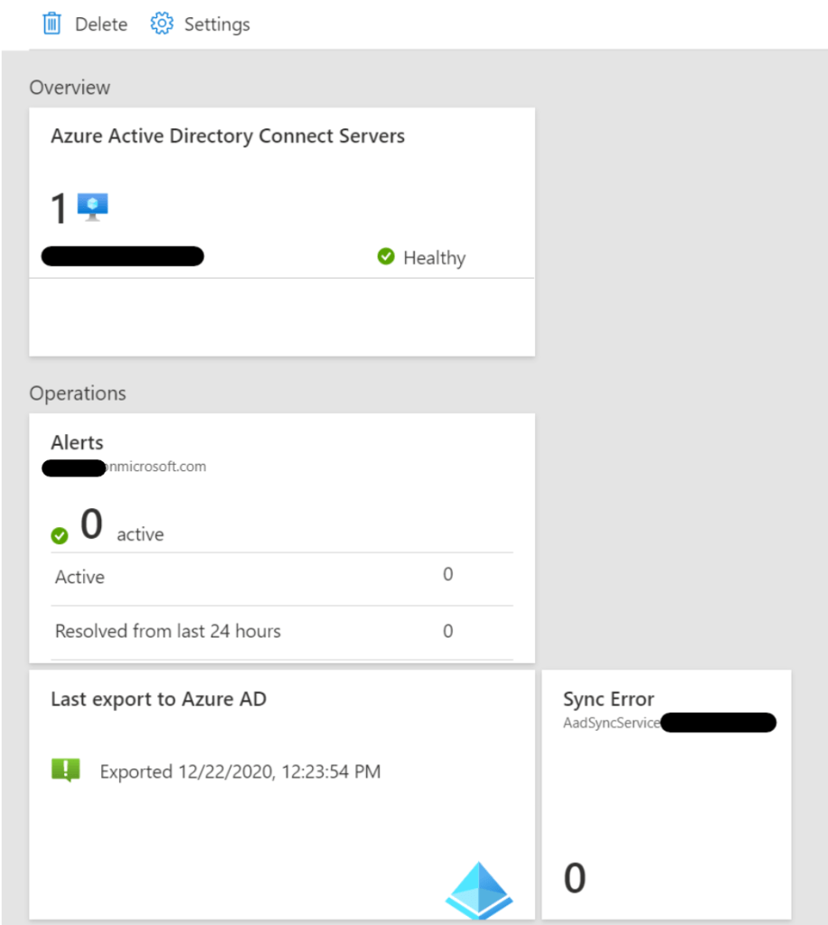The image size is (828, 925).
Task: Click the green export status exclamation icon
Action: coord(66,770)
